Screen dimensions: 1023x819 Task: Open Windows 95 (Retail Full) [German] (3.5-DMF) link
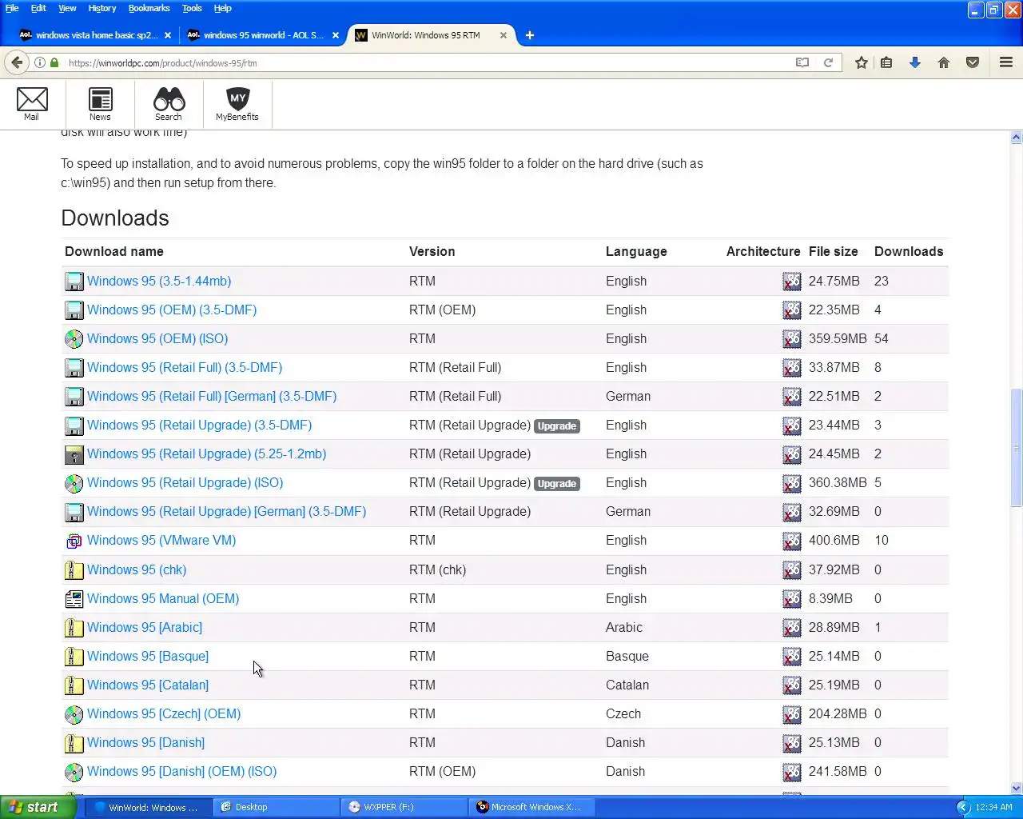(212, 396)
